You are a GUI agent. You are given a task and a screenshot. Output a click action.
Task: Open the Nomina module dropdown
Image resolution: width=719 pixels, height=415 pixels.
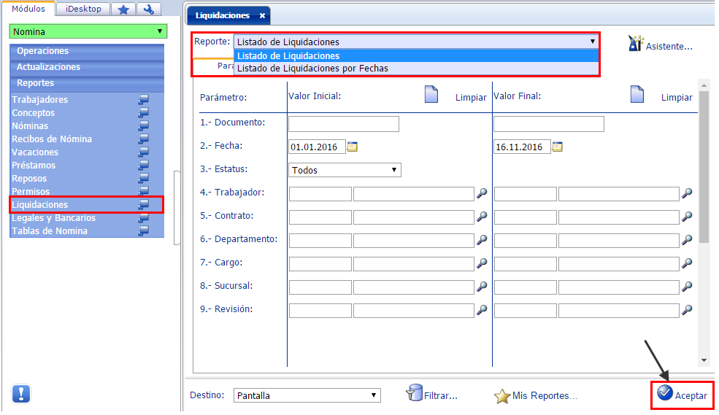tap(88, 31)
